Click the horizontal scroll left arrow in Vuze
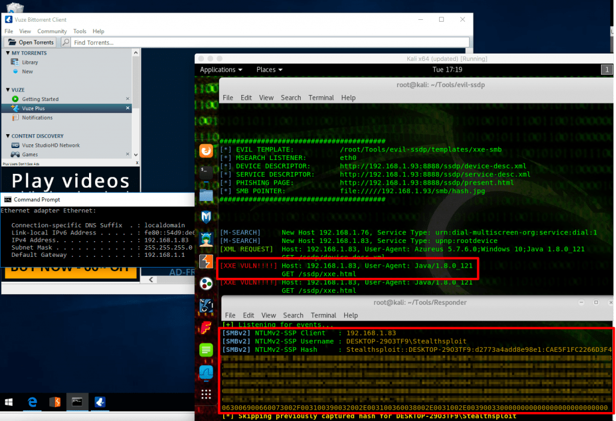The width and height of the screenshot is (616, 421). tap(152, 280)
